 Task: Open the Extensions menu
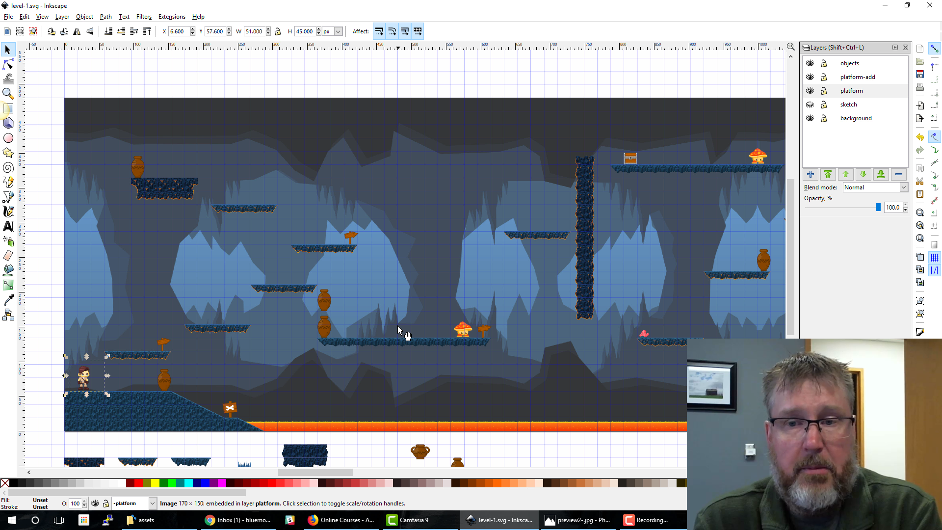tap(172, 17)
